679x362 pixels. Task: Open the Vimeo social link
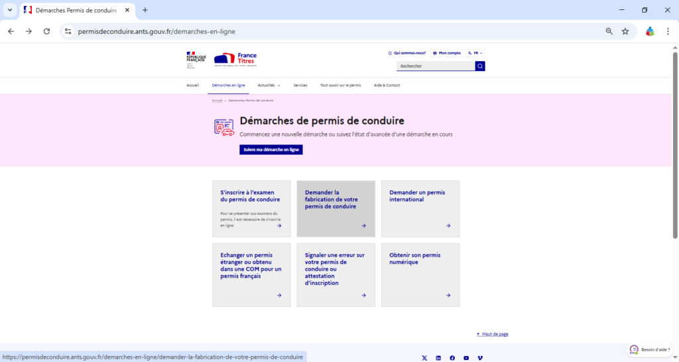point(480,358)
